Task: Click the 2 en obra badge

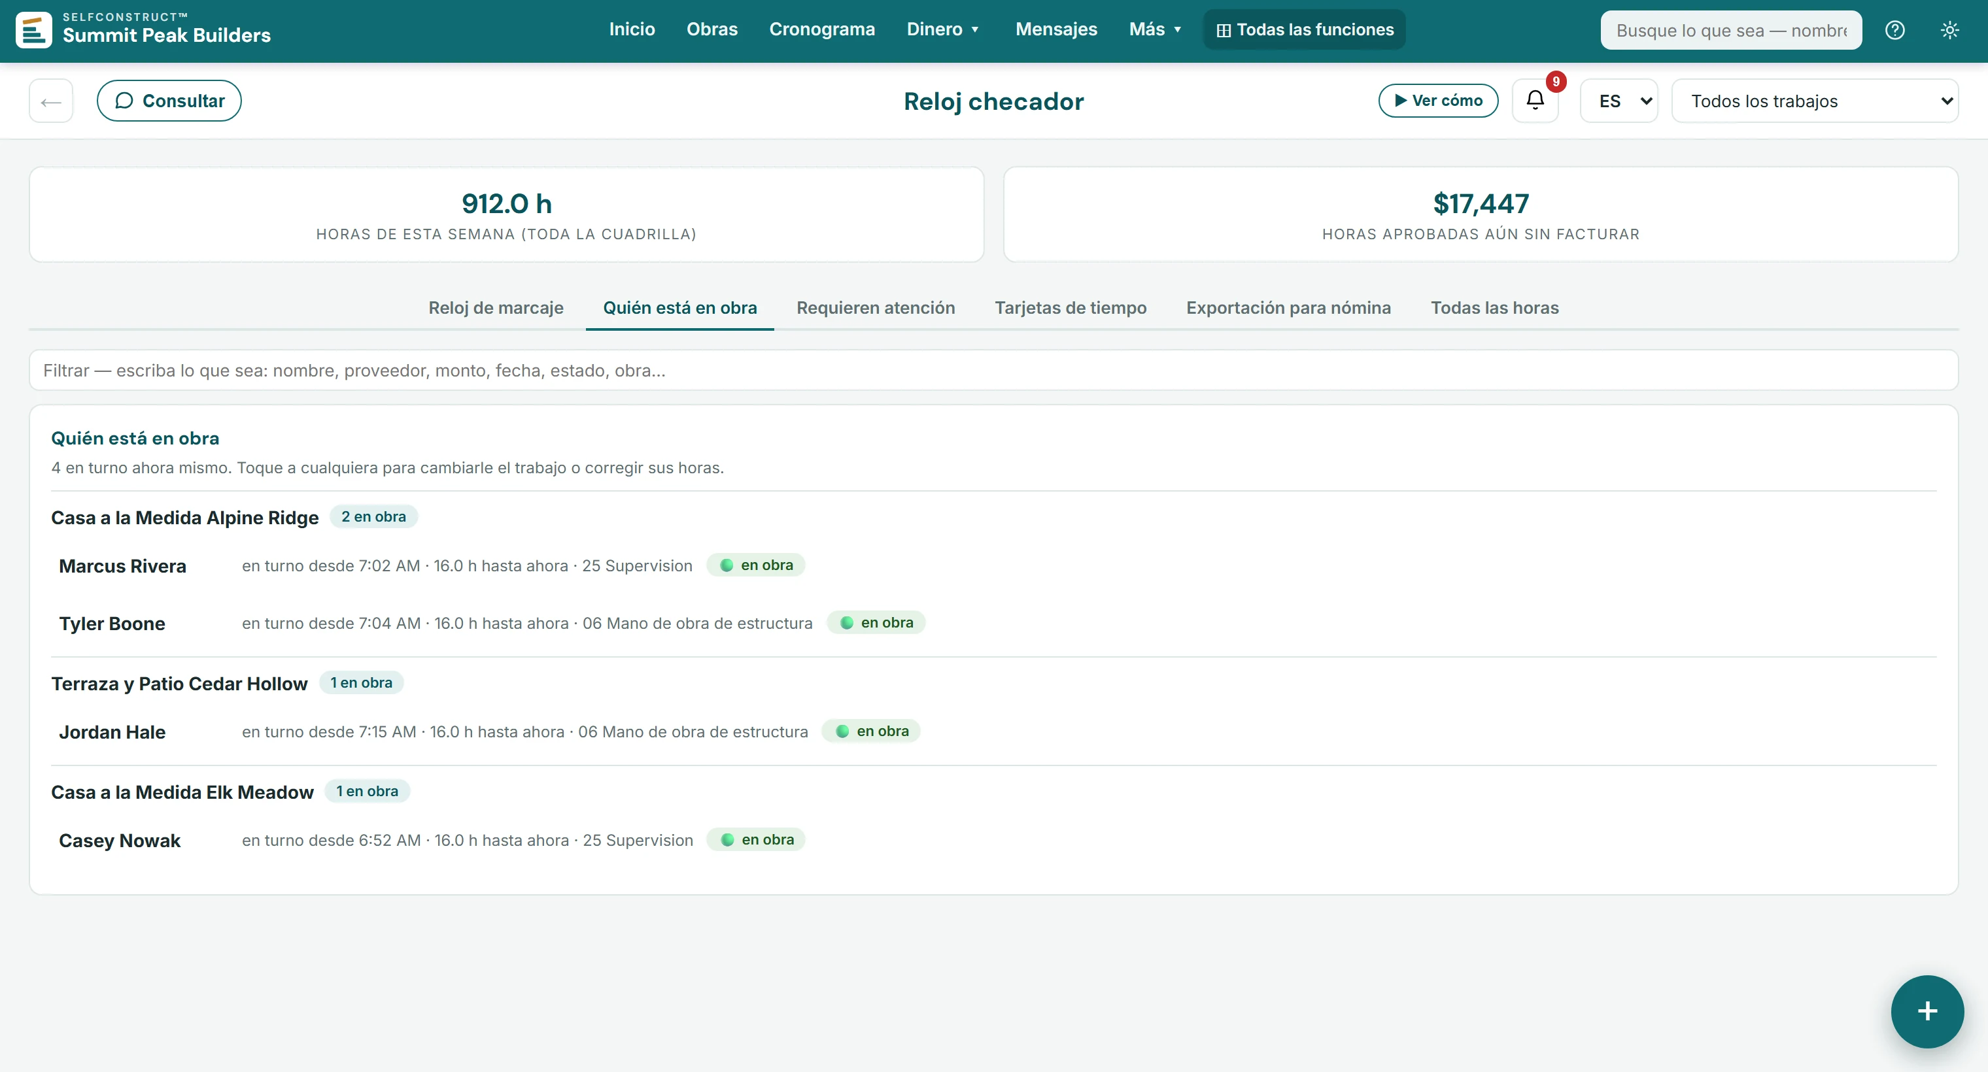Action: [x=373, y=517]
